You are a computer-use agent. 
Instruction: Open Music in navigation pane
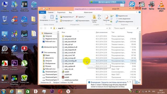(x=48, y=66)
